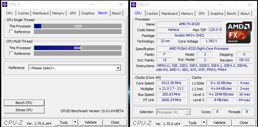The image size is (258, 127).
Task: Click Bus Speed value 200.63 MHz
Action: [x=171, y=94]
